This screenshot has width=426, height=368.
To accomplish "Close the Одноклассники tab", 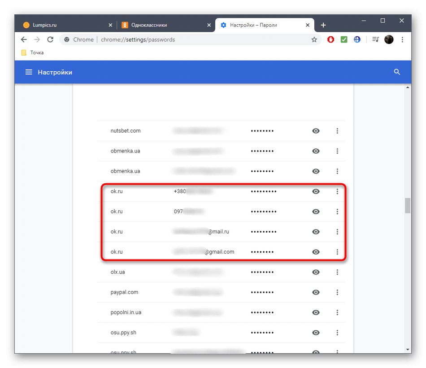I will [x=209, y=25].
